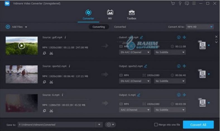Open the hamburger menu in title bar

click(x=194, y=3)
